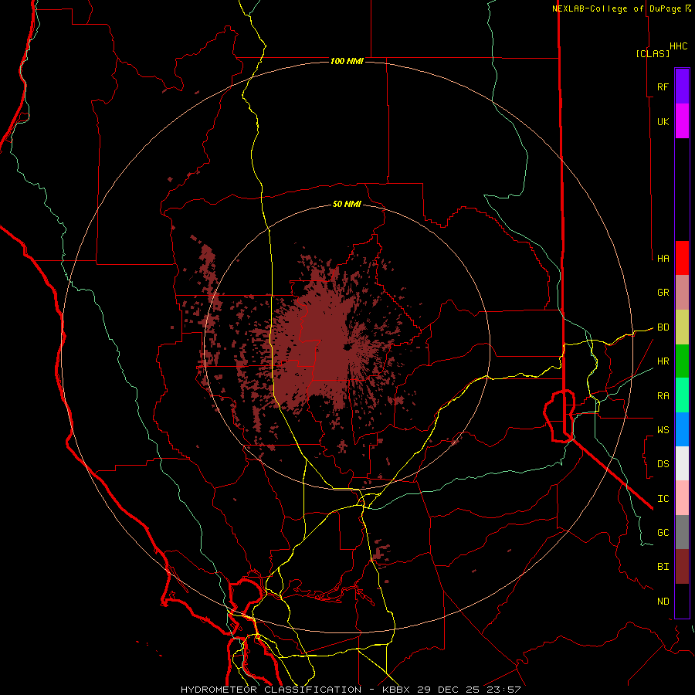Click the 50 NMI range ring label
695x695 pixels.
click(x=347, y=204)
